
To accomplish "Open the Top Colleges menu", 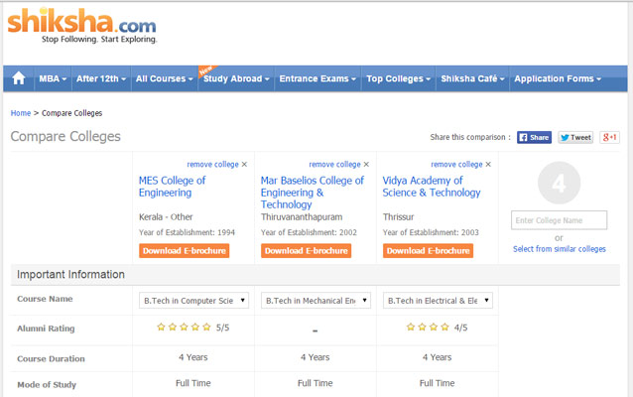I will 398,78.
